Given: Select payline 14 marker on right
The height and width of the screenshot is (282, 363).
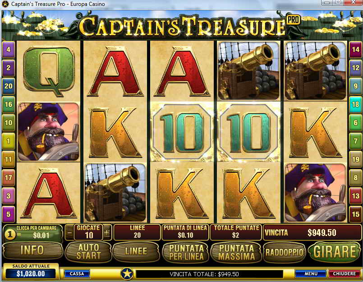Looking at the screenshot, I should coord(355,49).
